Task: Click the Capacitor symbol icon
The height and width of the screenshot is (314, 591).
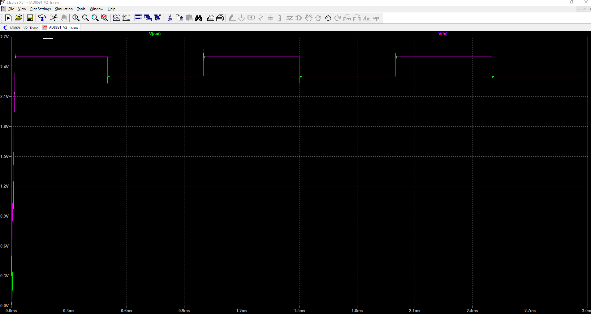Action: (x=270, y=18)
